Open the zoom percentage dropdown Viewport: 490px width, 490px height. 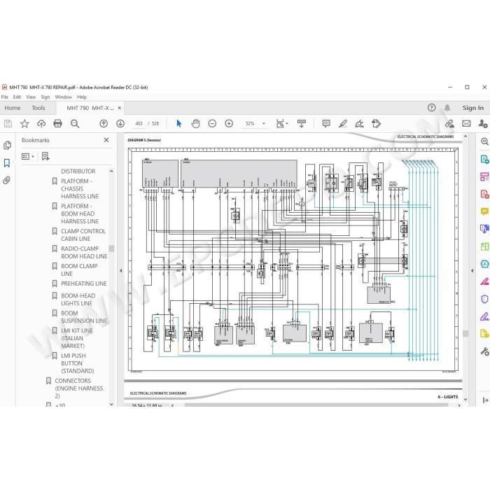pos(264,123)
